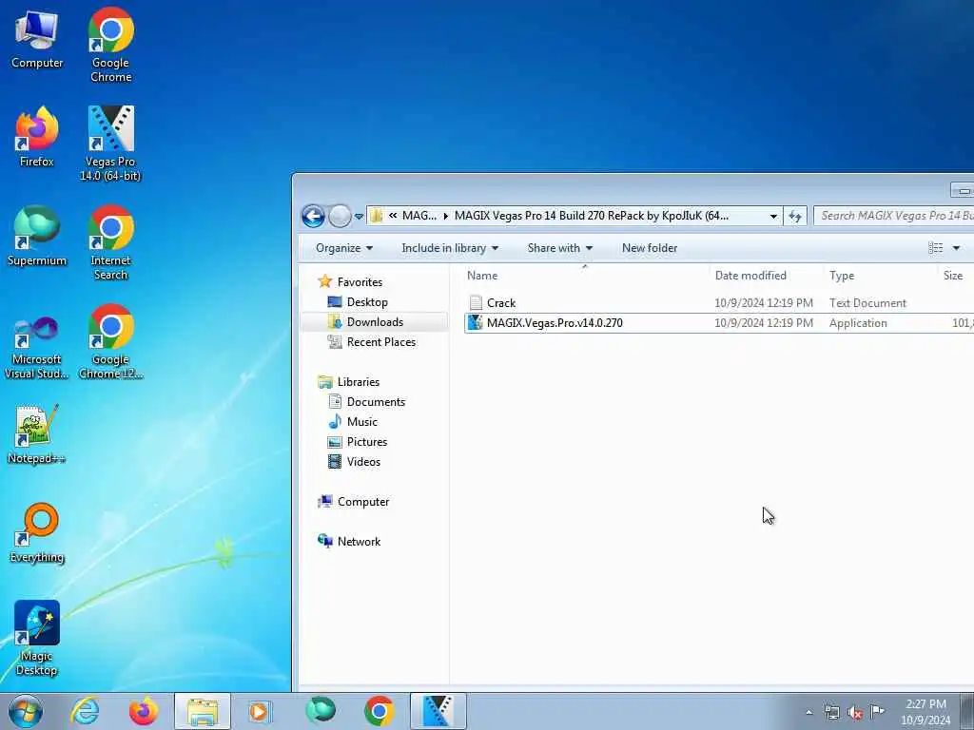Select the Crack text document file
Viewport: 974px width, 730px height.
coord(719,303)
